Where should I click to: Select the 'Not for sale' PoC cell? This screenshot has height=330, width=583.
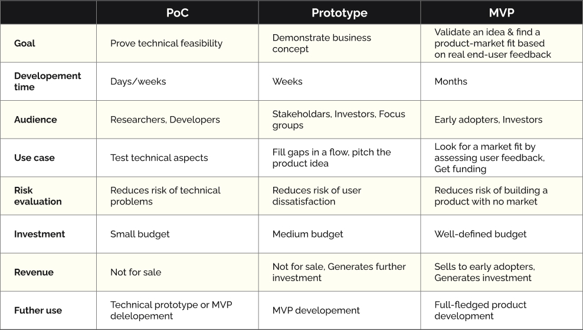(136, 272)
